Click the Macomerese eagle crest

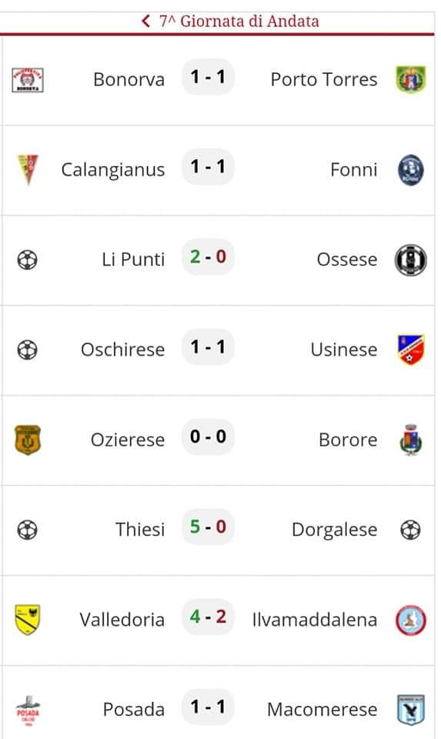[411, 710]
